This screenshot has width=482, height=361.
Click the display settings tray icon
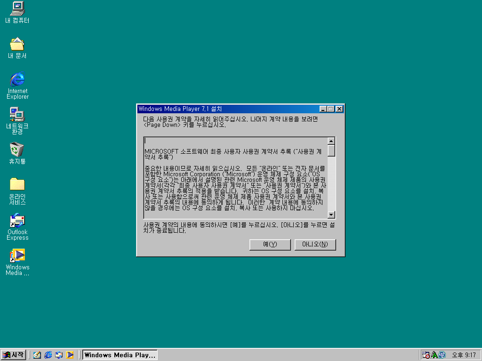[442, 355]
